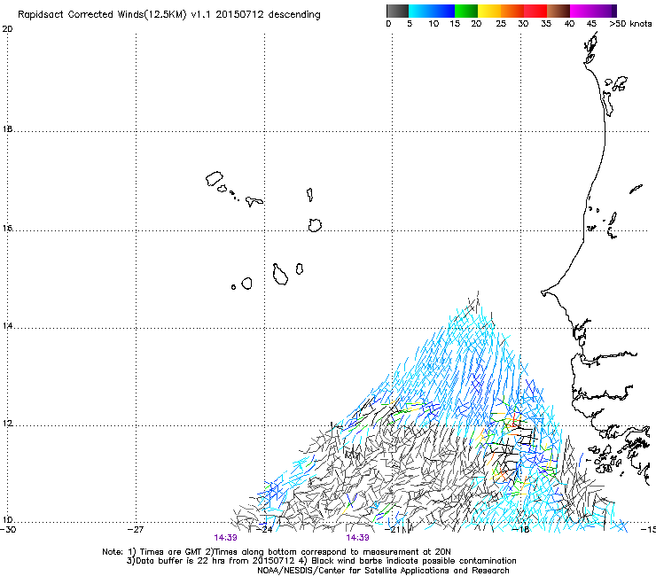Click the 'Times are GMT' note line
656x576 pixels.
point(277,552)
